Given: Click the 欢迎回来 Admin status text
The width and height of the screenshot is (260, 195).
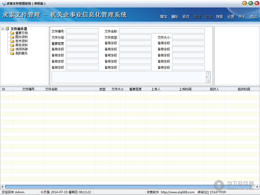Looking at the screenshot, I should (13, 192).
